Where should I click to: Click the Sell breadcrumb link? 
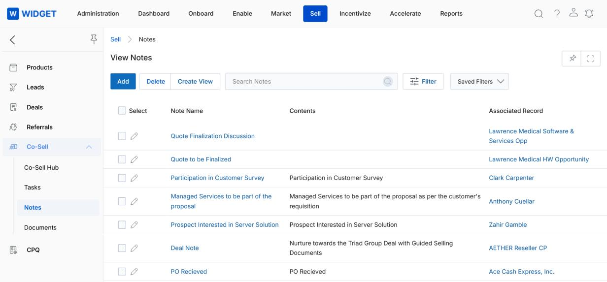pos(116,39)
